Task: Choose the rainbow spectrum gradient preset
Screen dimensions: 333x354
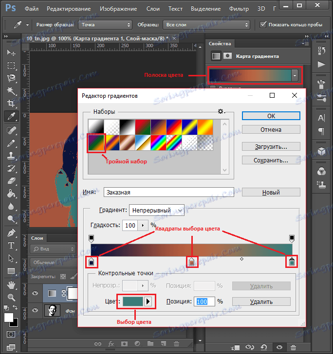Action: tap(159, 142)
